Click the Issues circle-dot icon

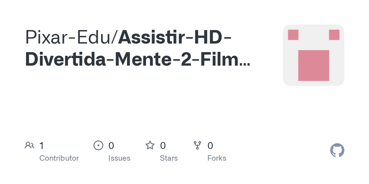pyautogui.click(x=98, y=145)
